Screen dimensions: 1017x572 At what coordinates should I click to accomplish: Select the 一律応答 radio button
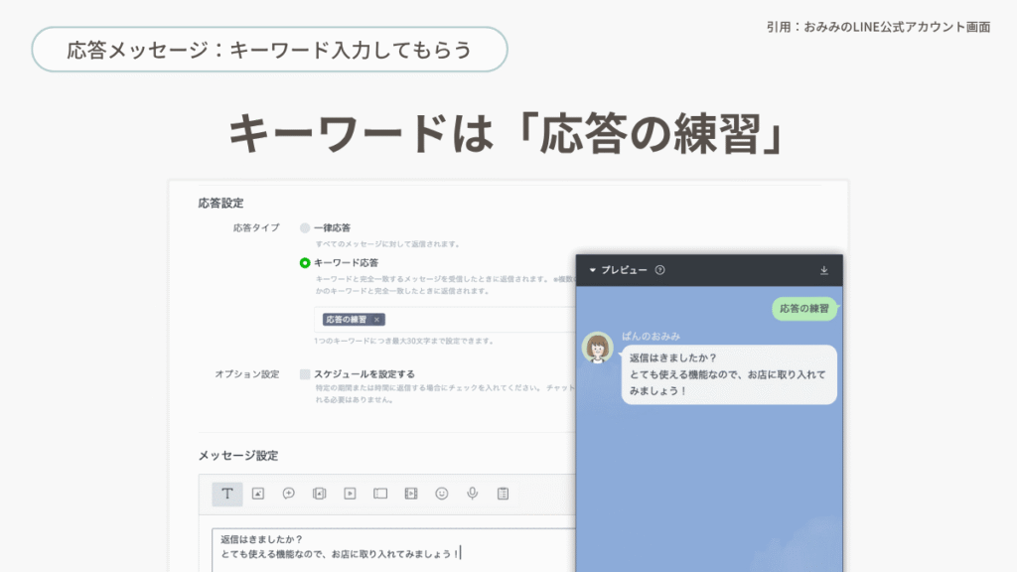pyautogui.click(x=305, y=227)
